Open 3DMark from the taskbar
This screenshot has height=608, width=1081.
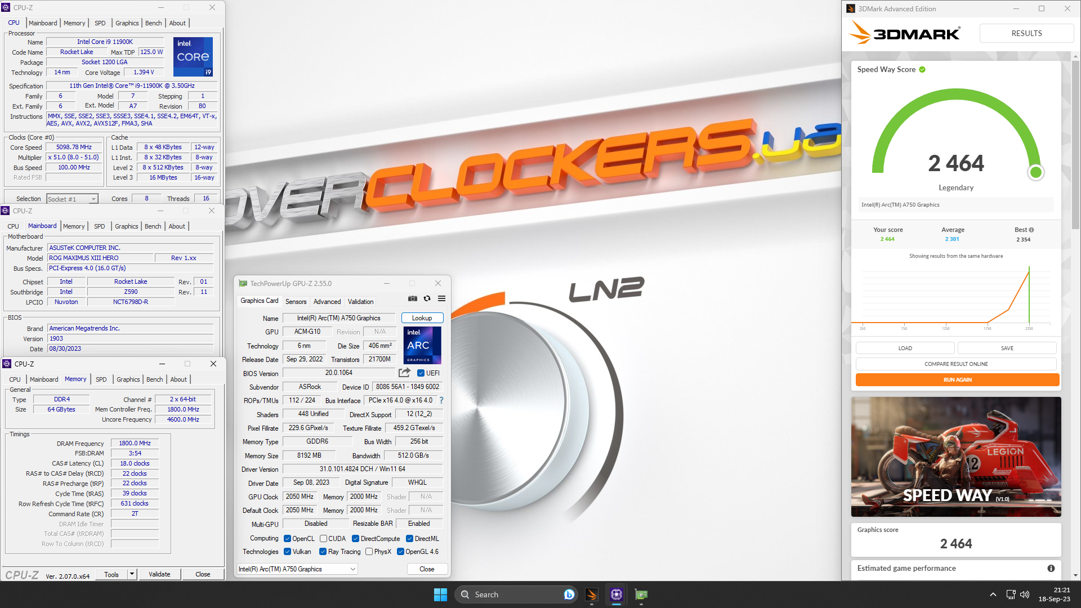[x=592, y=594]
